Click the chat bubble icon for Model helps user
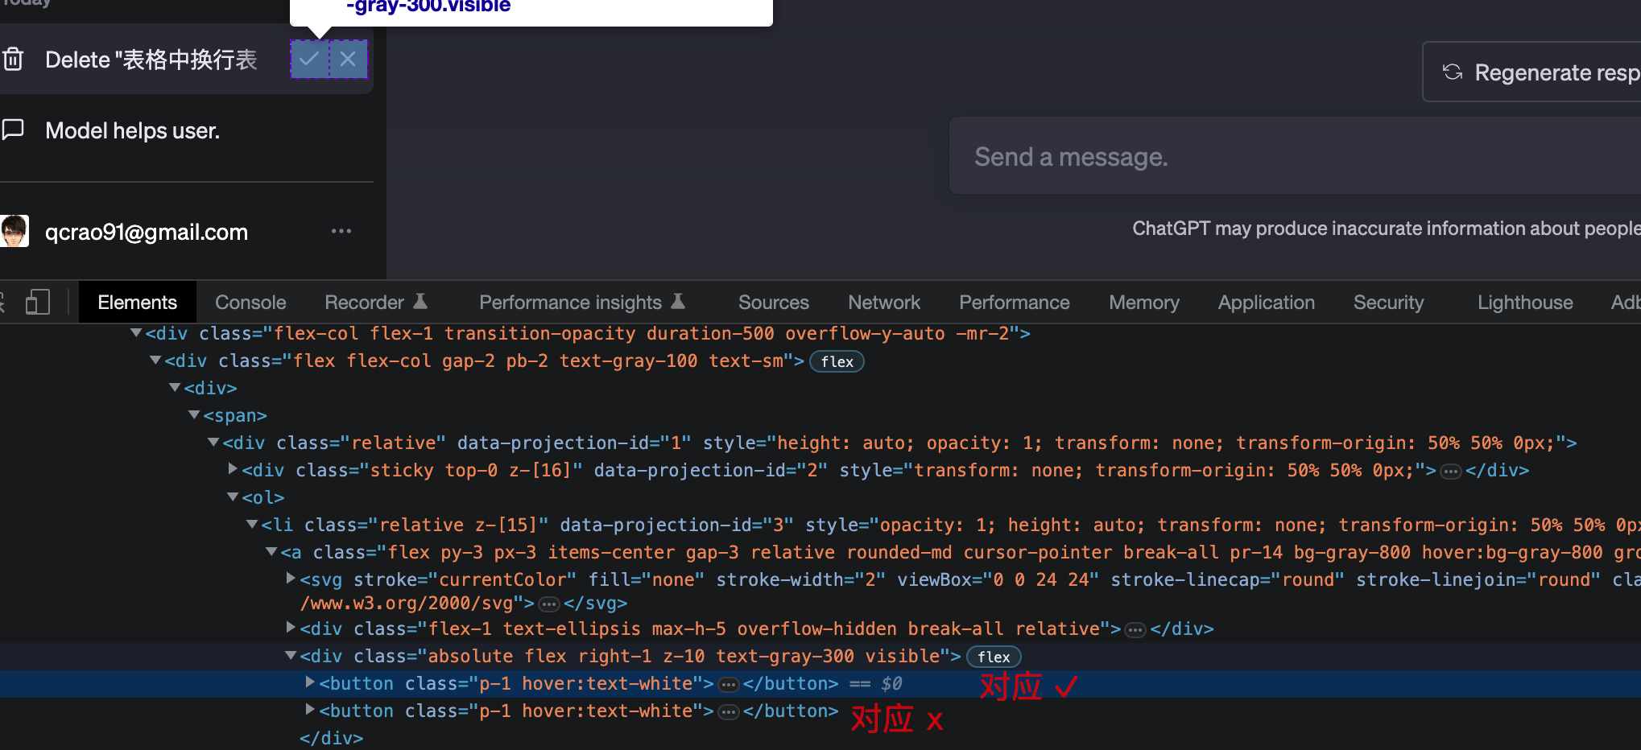 tap(13, 130)
